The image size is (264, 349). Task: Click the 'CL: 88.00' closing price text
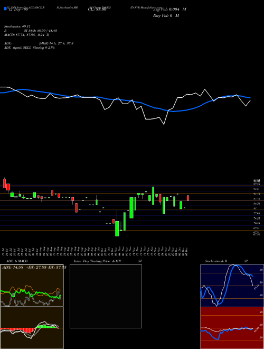(x=97, y=10)
